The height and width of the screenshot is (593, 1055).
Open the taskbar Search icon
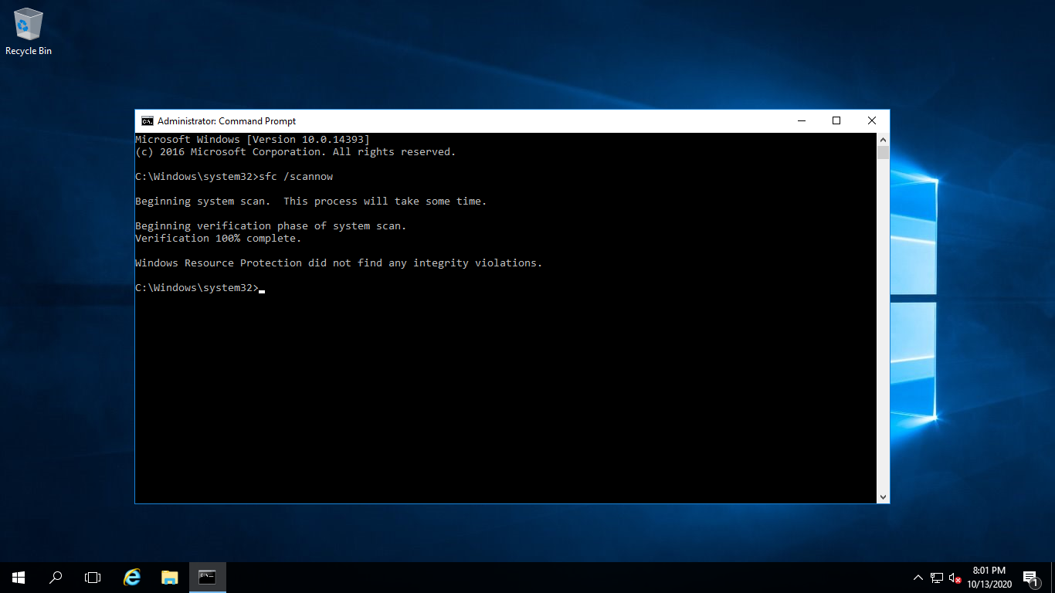(56, 578)
